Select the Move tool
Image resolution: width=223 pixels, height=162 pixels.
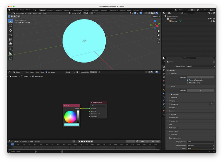point(10,30)
